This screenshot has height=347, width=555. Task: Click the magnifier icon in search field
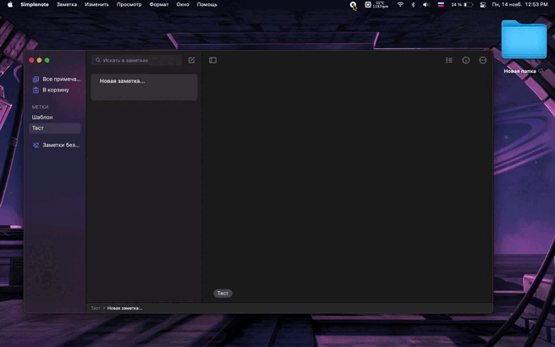pos(98,60)
